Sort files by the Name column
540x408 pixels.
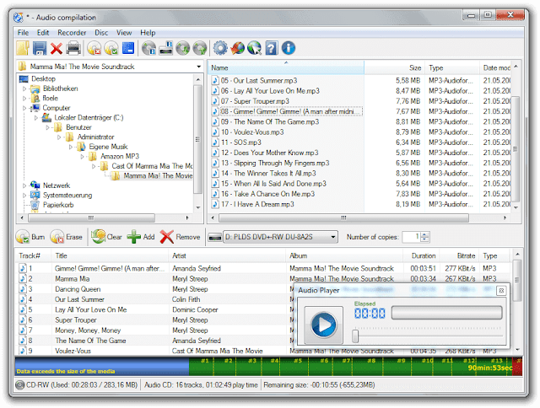pos(285,67)
